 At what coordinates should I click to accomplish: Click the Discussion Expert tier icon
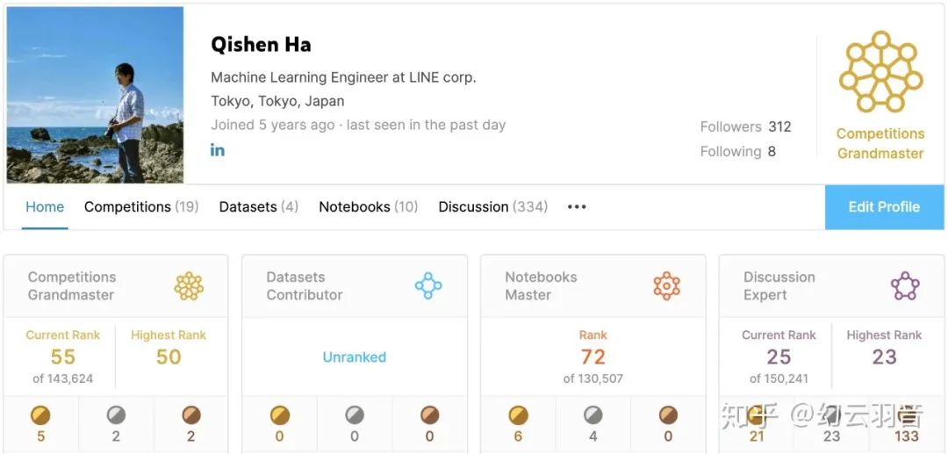pos(905,285)
